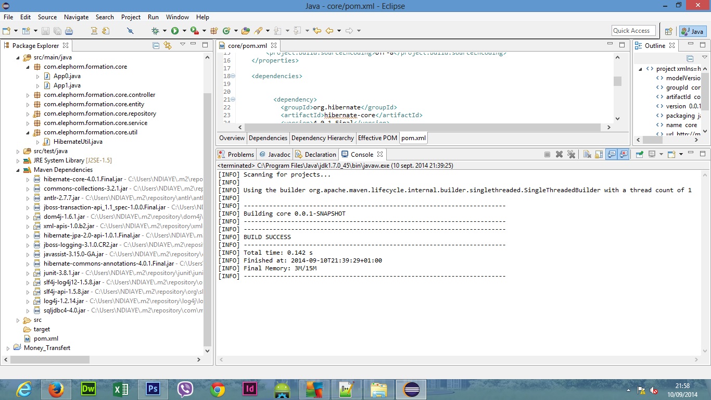Click the Back navigation arrow
The width and height of the screenshot is (711, 400).
[x=329, y=31]
